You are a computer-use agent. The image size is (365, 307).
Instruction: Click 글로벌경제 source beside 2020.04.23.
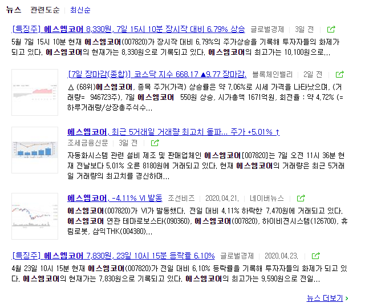click(x=237, y=256)
